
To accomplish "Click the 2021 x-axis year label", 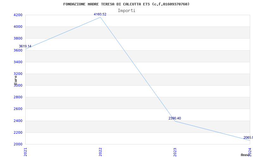I will click(x=26, y=152).
